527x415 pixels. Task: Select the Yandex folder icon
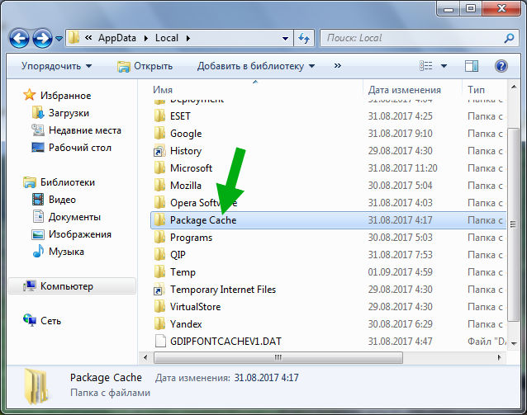pos(159,324)
